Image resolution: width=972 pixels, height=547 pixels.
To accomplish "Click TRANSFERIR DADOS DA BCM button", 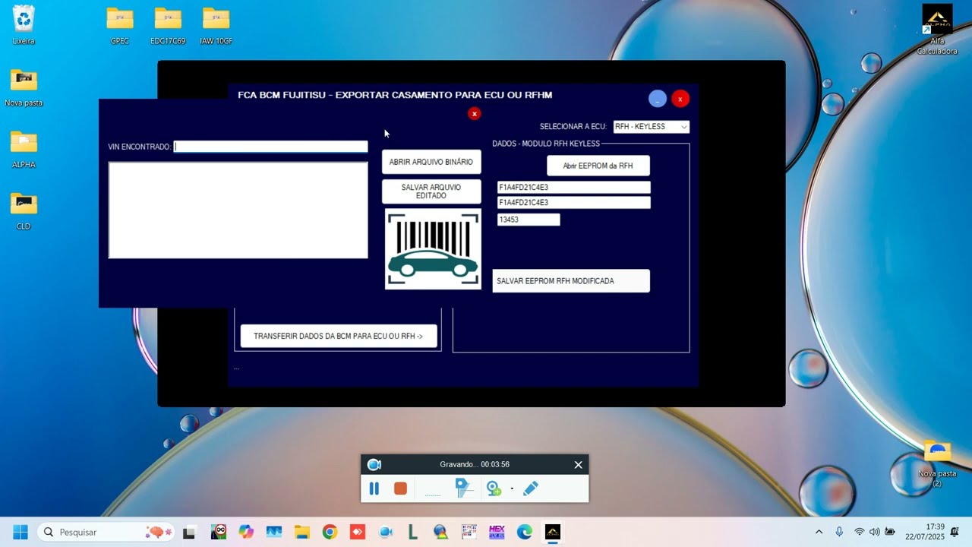I will click(x=339, y=336).
